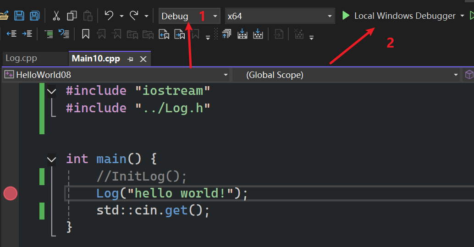
Task: Click the Undo arrow icon
Action: (x=109, y=16)
